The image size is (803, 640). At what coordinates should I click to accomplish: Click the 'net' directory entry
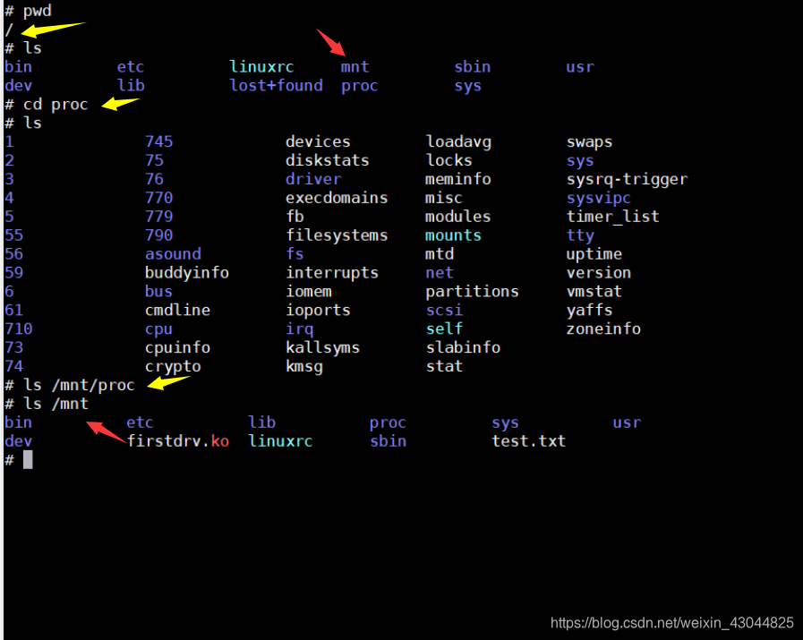coord(440,272)
